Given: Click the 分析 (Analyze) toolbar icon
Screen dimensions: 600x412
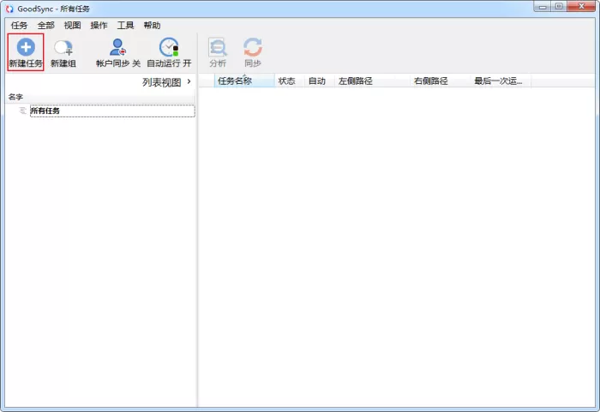Looking at the screenshot, I should (x=218, y=47).
